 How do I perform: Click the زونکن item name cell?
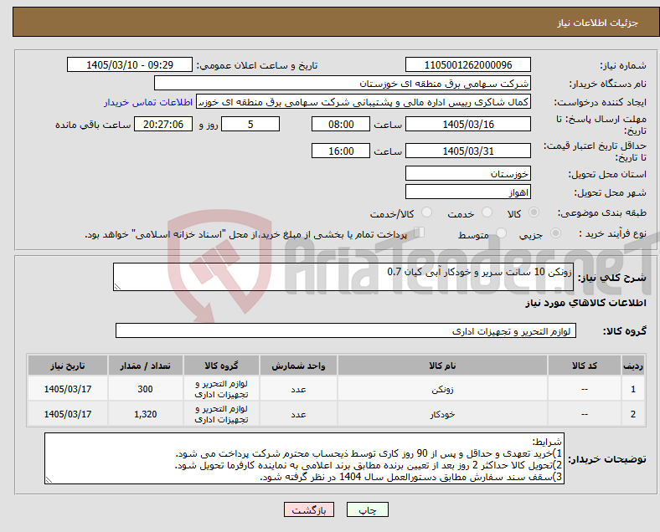point(442,389)
